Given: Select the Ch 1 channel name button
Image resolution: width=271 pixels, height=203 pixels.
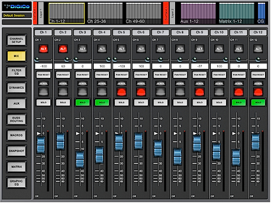Looking at the screenshot, I should coord(43,32).
